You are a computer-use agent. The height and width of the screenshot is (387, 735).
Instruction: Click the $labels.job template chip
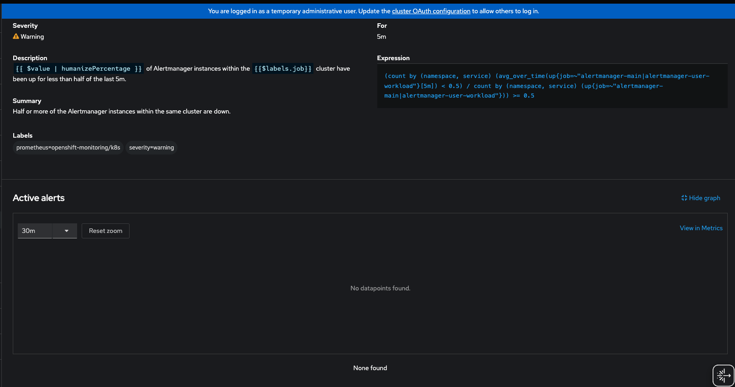(x=283, y=68)
